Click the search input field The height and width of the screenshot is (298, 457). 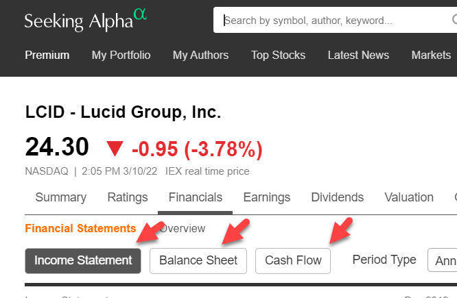point(336,21)
